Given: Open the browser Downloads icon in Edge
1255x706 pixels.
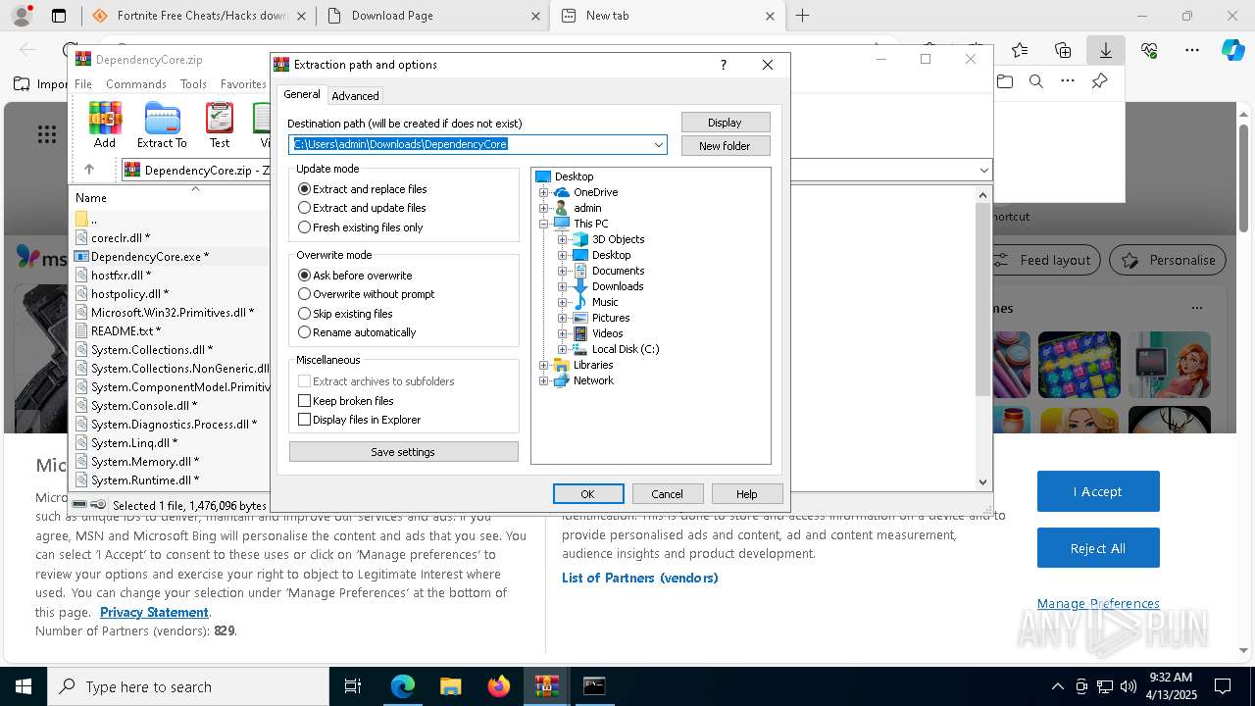Looking at the screenshot, I should 1105,50.
